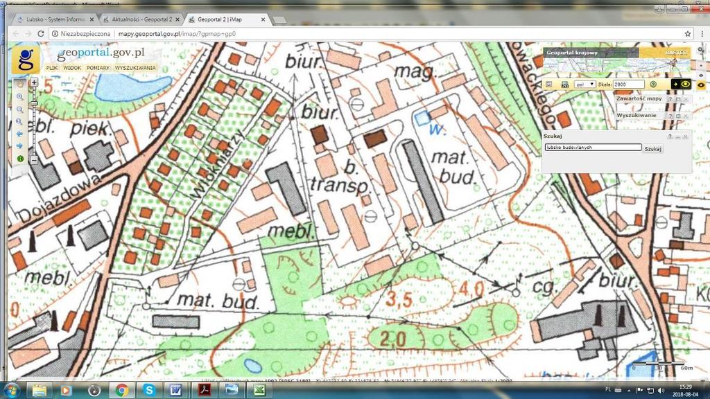Click the green help icon next to scale
This screenshot has height=399, width=710.
pos(653,84)
